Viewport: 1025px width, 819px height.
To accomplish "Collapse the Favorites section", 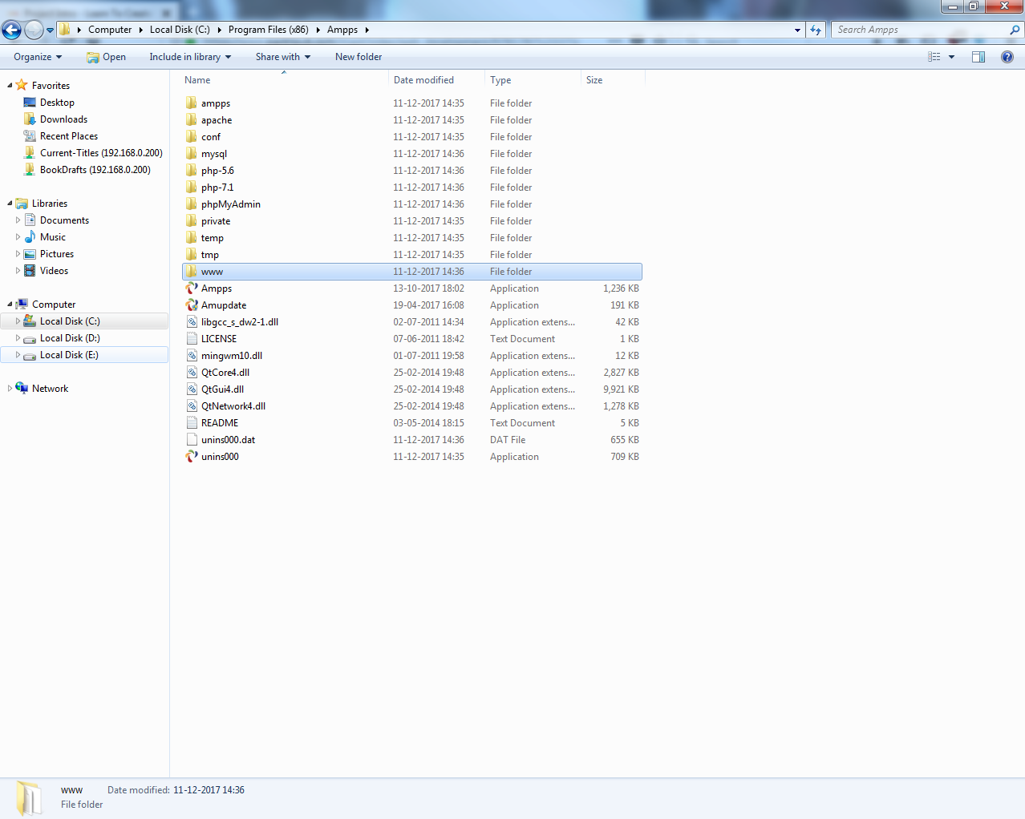I will (x=10, y=86).
